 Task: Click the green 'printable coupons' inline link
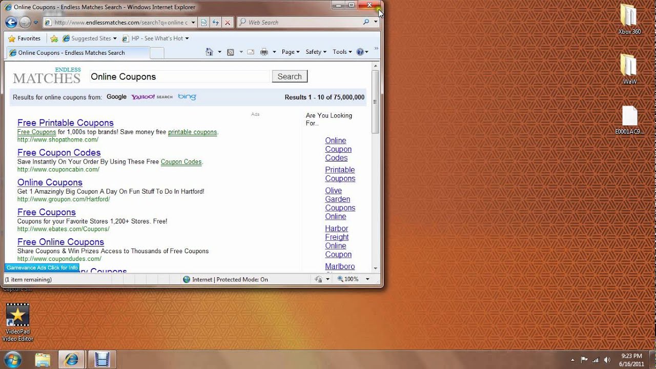point(192,132)
